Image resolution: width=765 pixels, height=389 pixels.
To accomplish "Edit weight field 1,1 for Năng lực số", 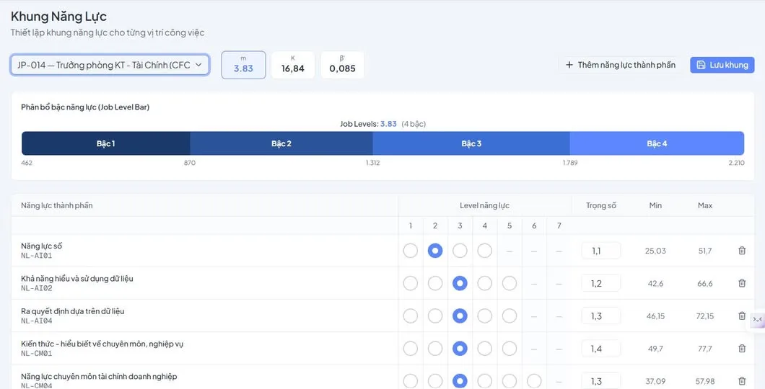I will click(x=601, y=251).
